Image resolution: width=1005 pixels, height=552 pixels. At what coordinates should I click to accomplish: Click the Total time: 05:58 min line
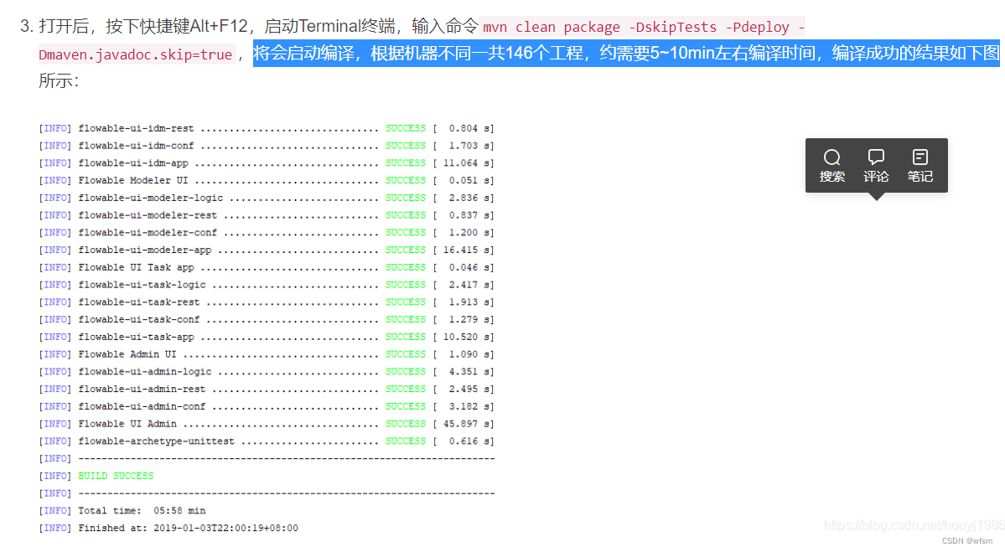point(122,511)
